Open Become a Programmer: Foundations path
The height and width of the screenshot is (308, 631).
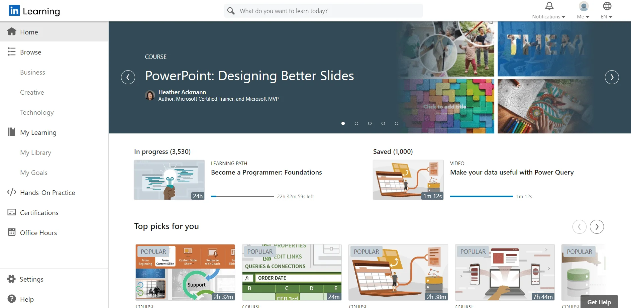pos(266,172)
